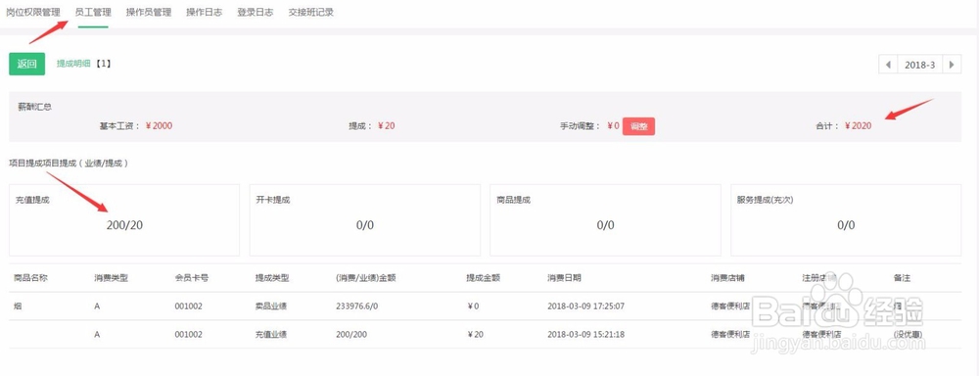Click card number 001002 in 充值业绩 row
979x376 pixels.
point(189,335)
